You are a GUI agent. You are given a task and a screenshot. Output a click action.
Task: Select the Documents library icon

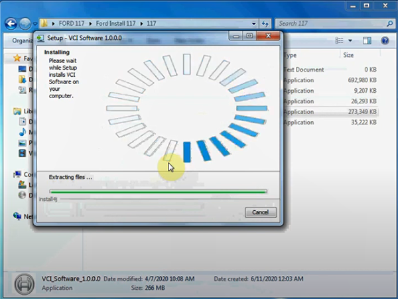click(23, 121)
